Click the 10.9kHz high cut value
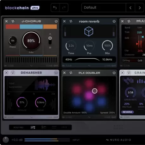This screenshot has height=145, width=145. 107,60
